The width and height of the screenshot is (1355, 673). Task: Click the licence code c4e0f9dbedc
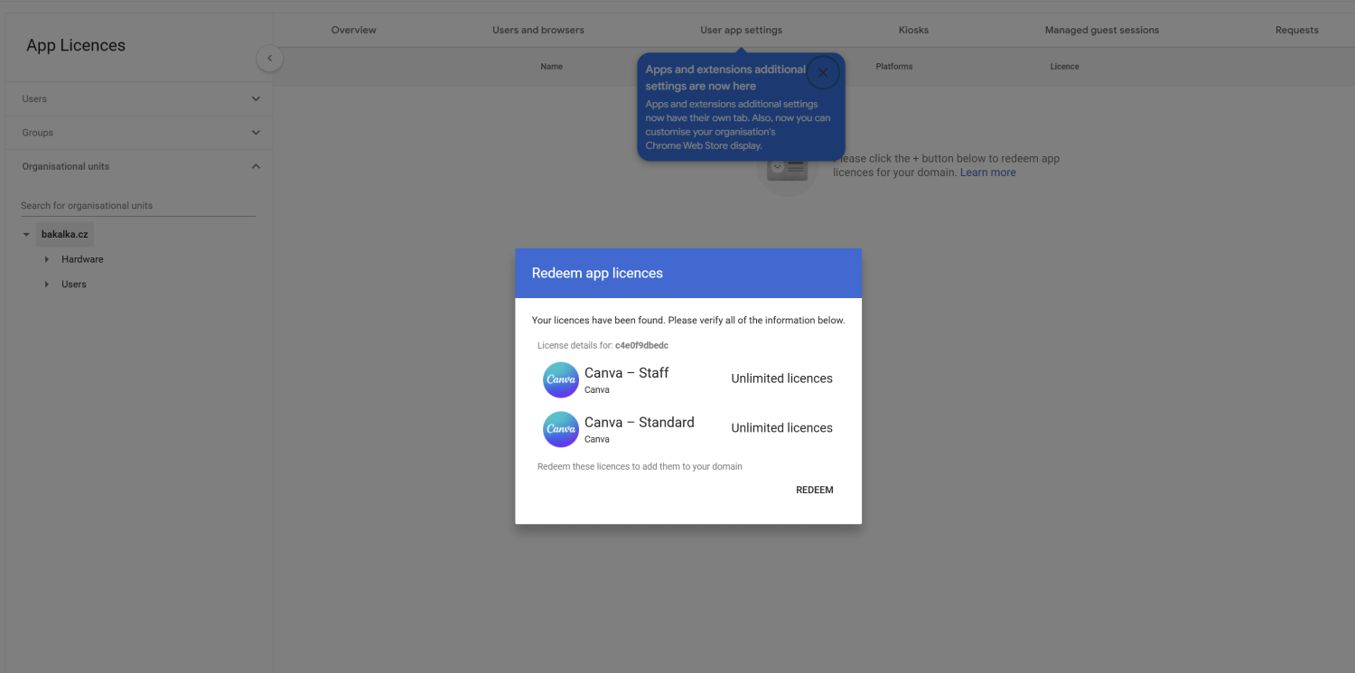[x=641, y=346]
